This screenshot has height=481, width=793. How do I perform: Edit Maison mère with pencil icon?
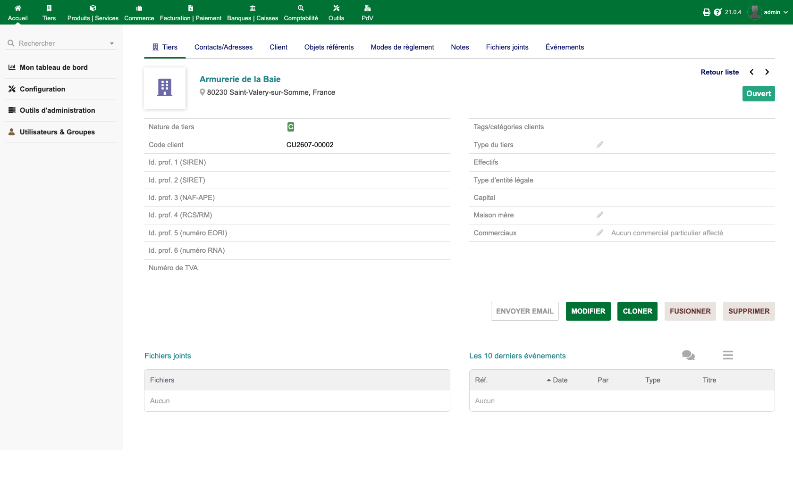point(599,215)
